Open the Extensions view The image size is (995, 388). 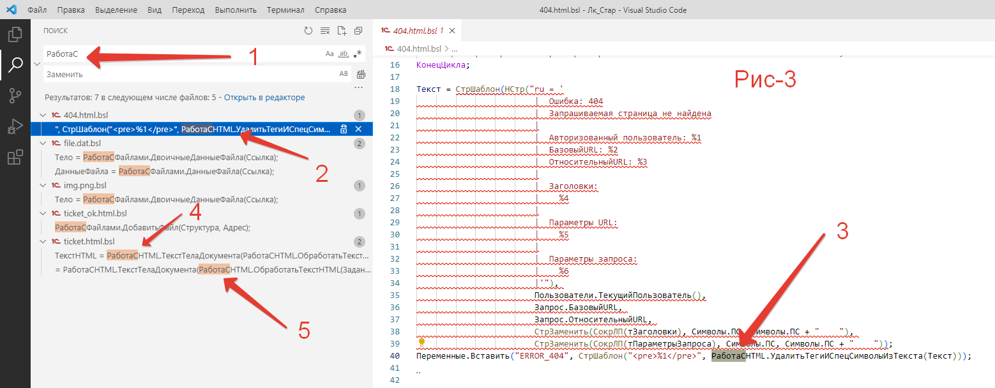coord(15,158)
